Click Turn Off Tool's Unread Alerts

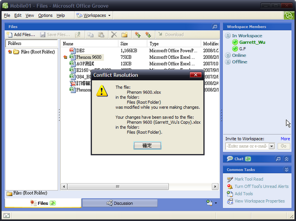pos(261,186)
